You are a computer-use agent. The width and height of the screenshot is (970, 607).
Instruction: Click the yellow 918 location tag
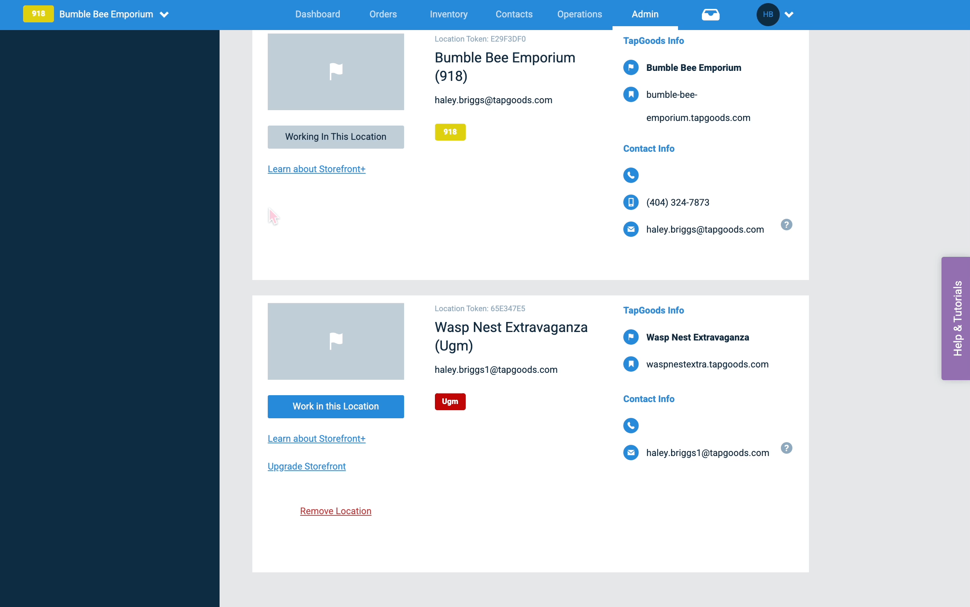point(450,132)
